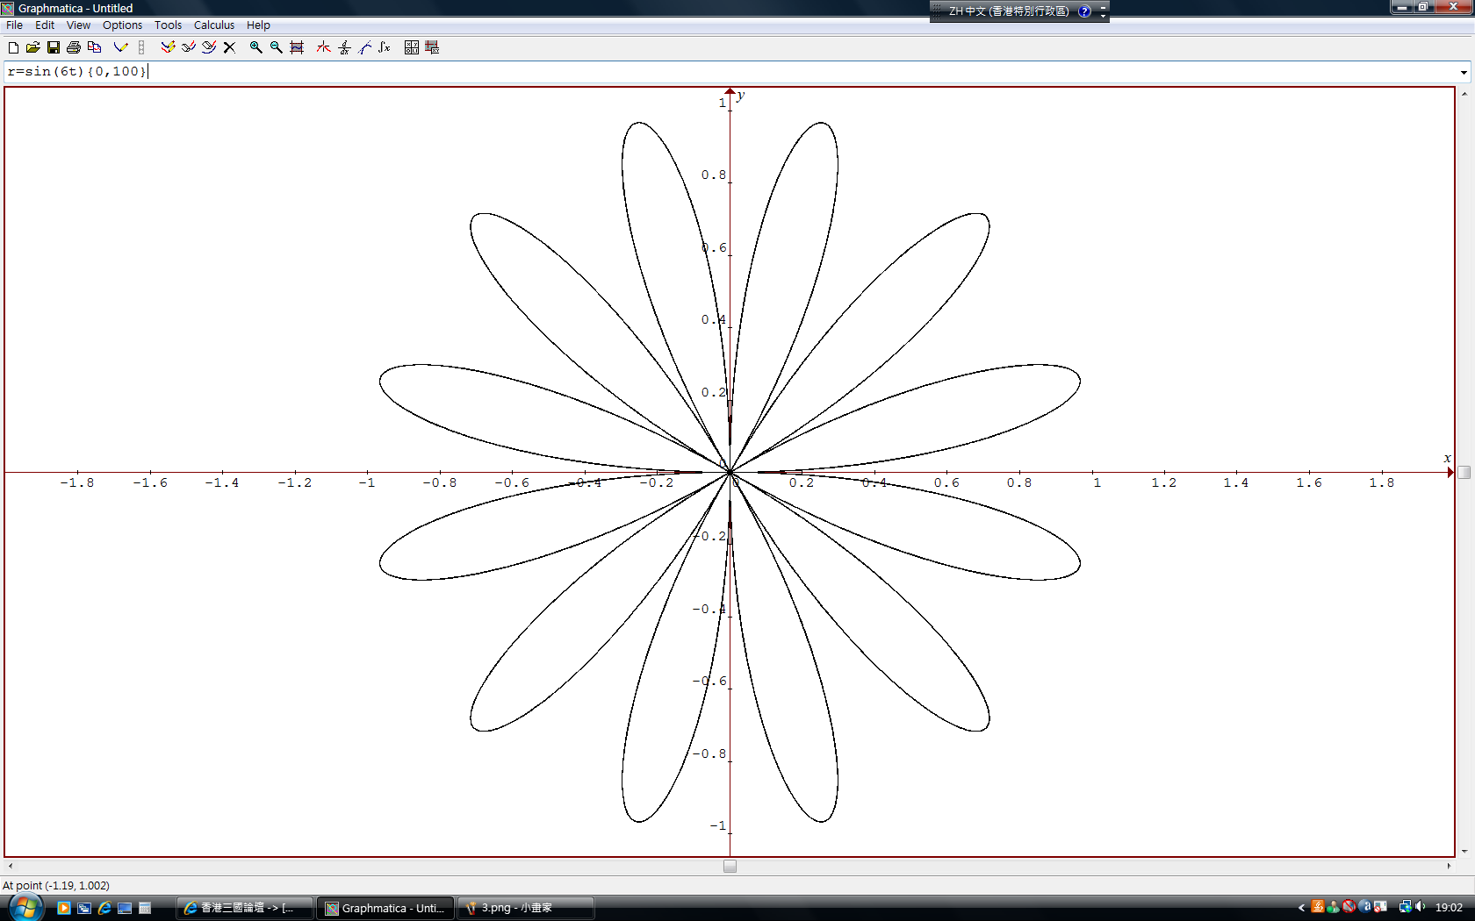The width and height of the screenshot is (1475, 921).
Task: Click the vertical scrollbar down arrow
Action: [x=1464, y=852]
